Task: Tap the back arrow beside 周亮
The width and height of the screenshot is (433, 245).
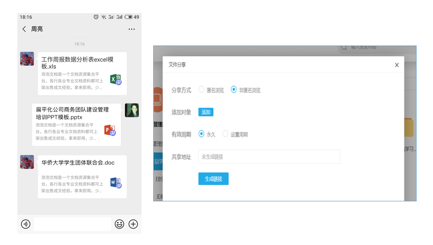Action: click(x=24, y=29)
